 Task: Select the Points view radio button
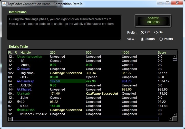(161, 39)
